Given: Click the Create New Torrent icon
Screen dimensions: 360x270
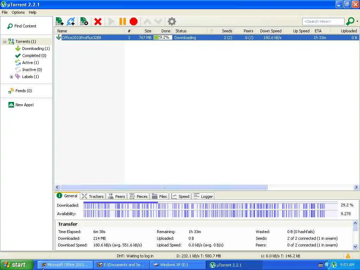Looking at the screenshot, I should coord(84,21).
